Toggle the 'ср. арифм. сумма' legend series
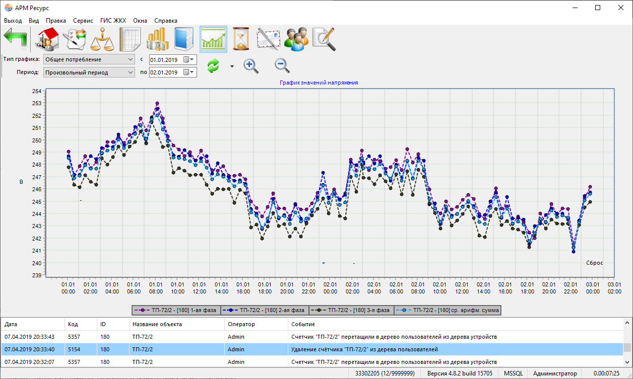 pyautogui.click(x=448, y=311)
